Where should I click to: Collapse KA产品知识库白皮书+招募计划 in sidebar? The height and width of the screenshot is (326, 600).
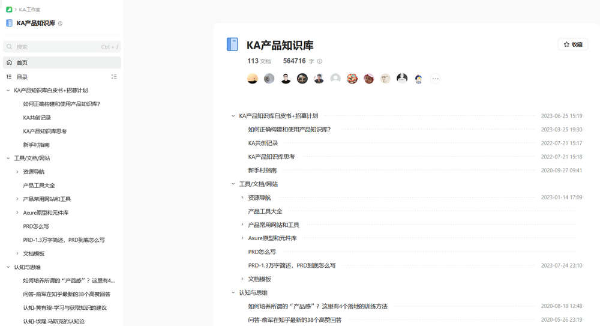[x=8, y=91]
